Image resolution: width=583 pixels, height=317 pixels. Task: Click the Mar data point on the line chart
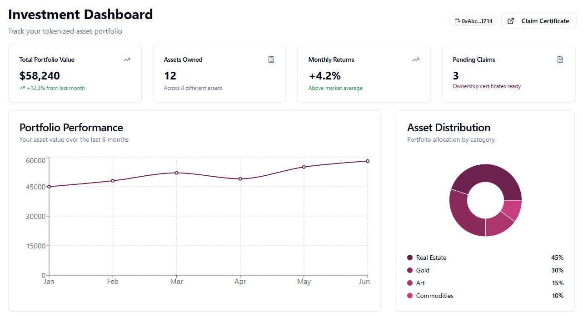click(x=176, y=173)
